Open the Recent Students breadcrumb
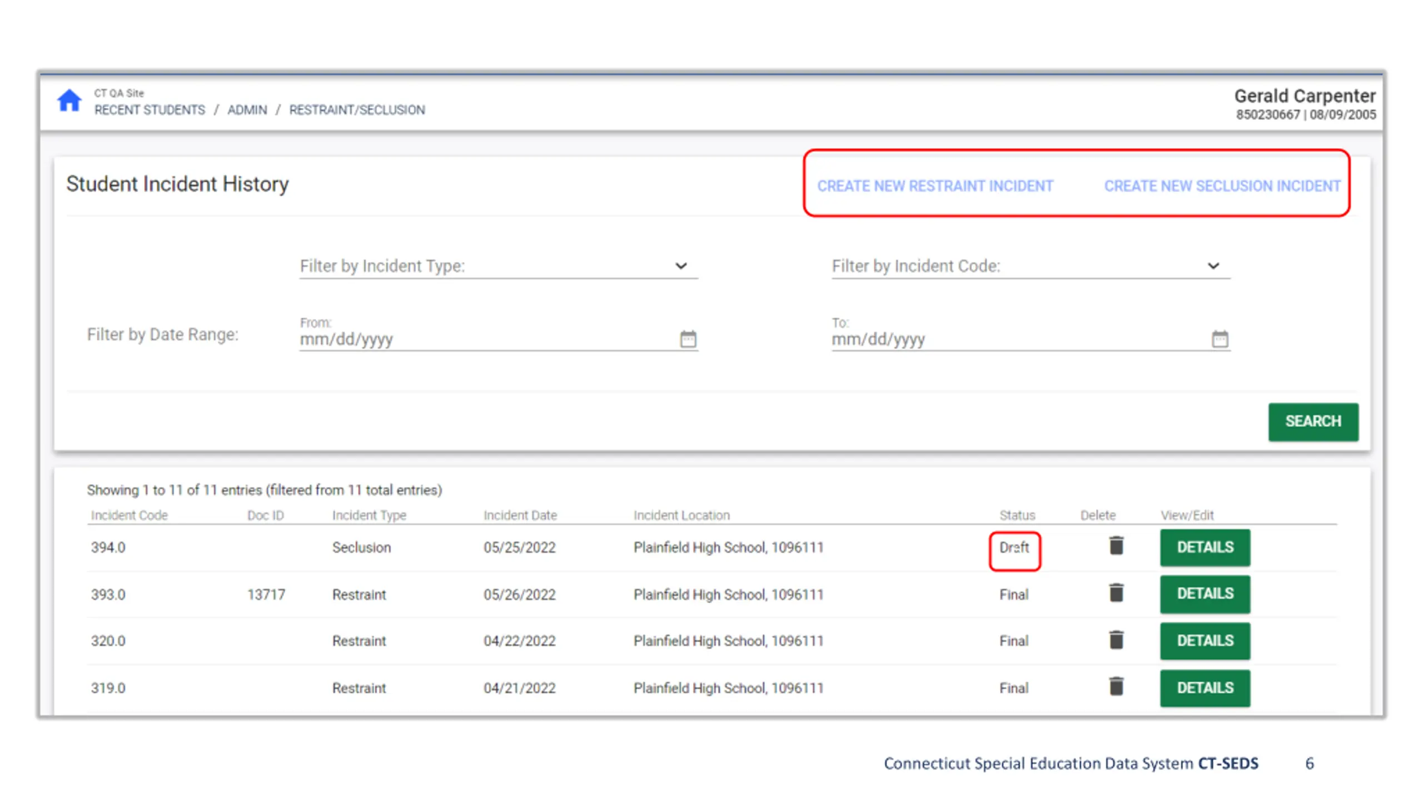This screenshot has width=1423, height=800. tap(150, 110)
